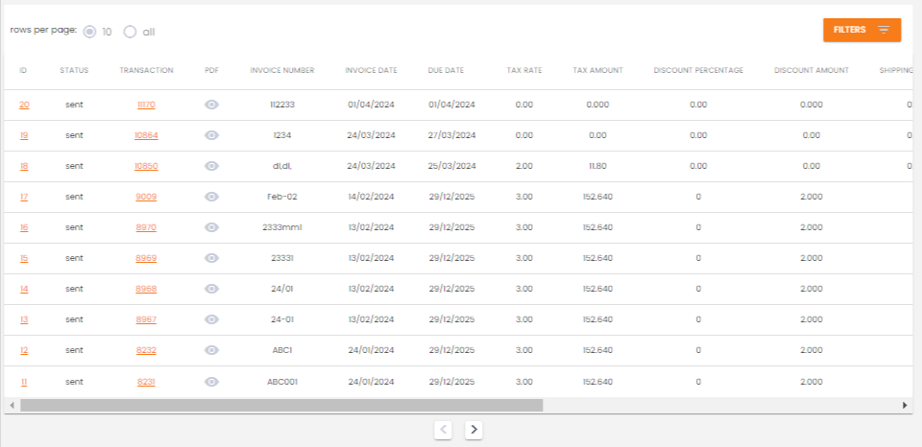Viewport: 922px width, 447px height.
Task: Click due date 27/03/2024
Action: (x=451, y=135)
